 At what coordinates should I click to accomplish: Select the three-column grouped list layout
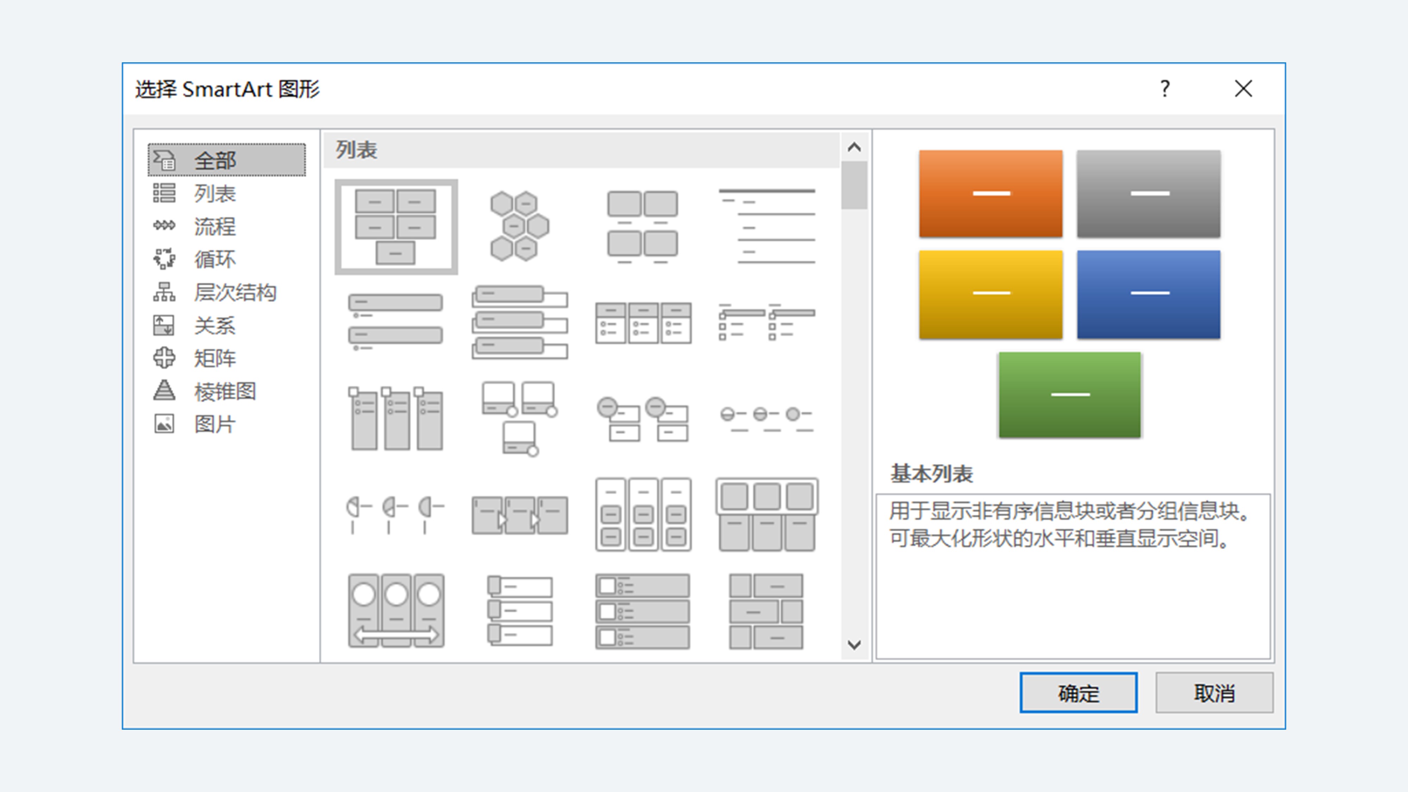(643, 514)
